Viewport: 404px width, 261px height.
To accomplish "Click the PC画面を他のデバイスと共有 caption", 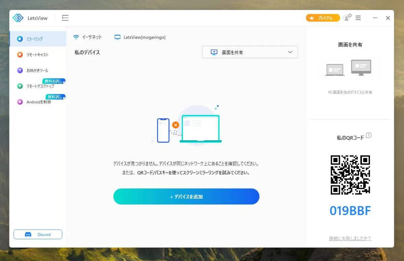I will tap(350, 92).
